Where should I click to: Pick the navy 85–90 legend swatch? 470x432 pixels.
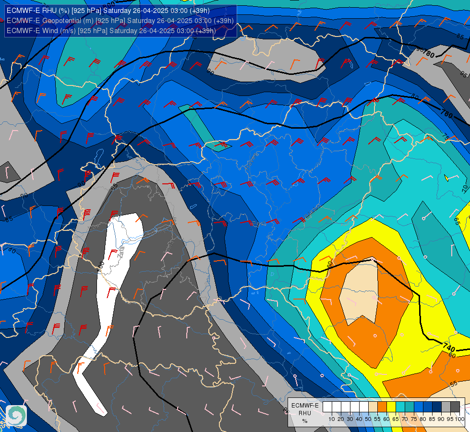437,407
